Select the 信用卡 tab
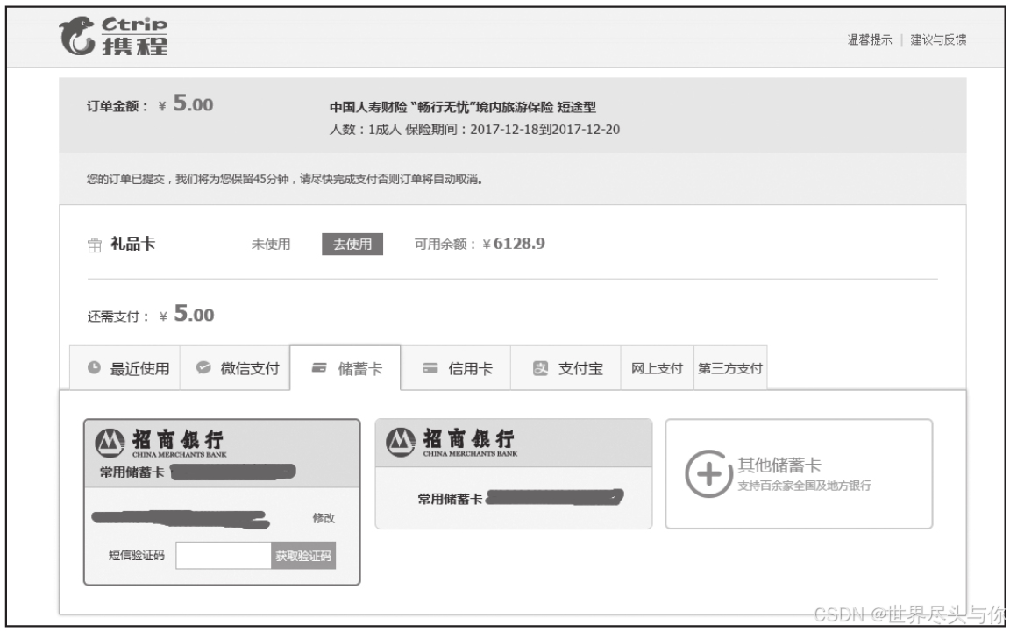 pos(455,368)
